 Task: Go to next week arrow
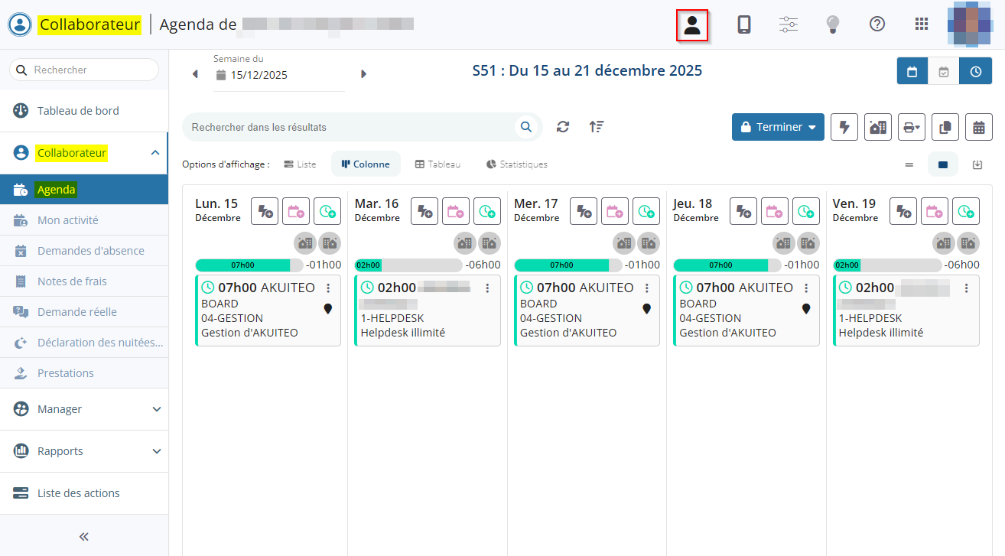point(363,74)
